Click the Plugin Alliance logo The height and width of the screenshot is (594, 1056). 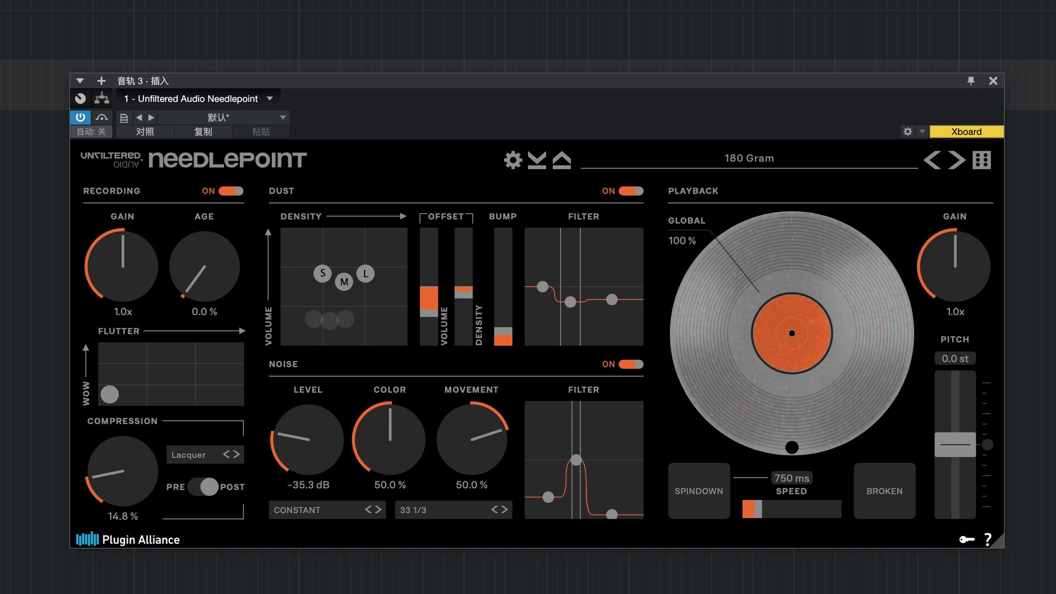pyautogui.click(x=128, y=540)
